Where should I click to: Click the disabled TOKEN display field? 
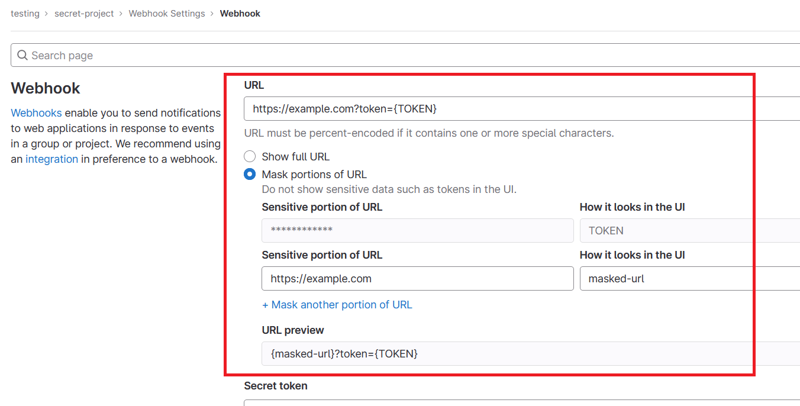point(689,231)
